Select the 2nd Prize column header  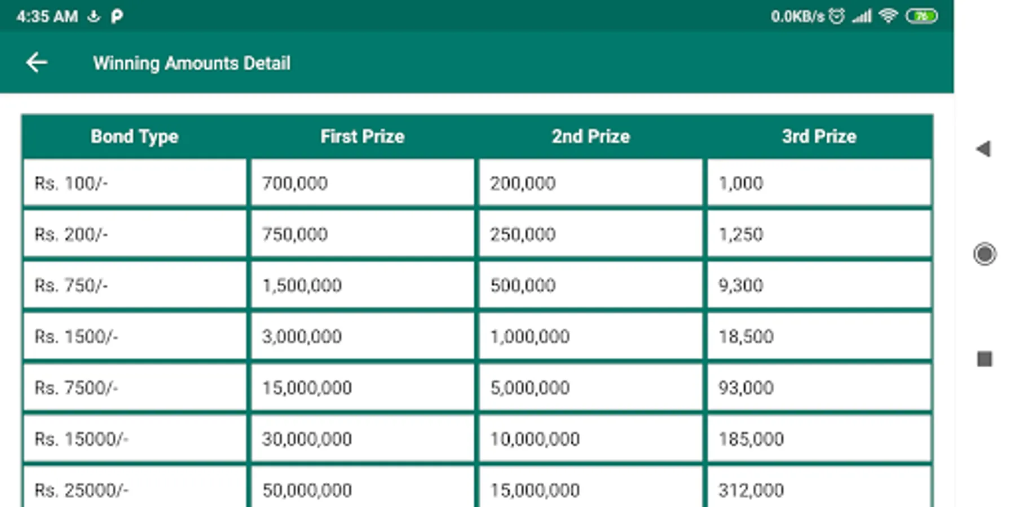pyautogui.click(x=590, y=136)
